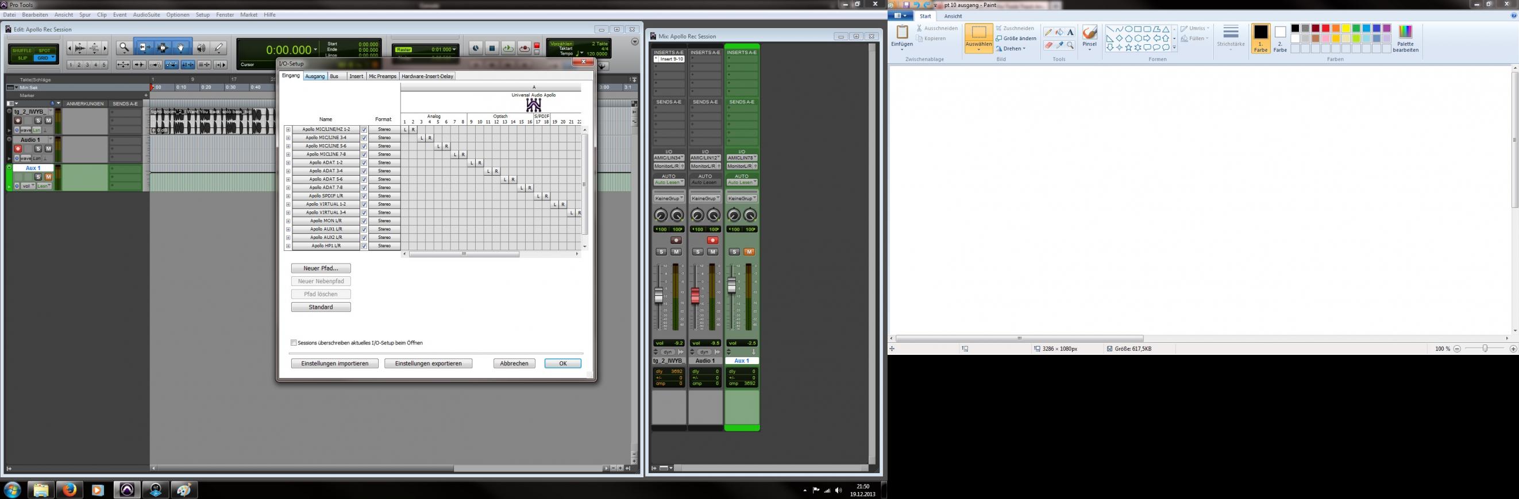This screenshot has width=1519, height=499.
Task: Click Einstellungen exportieren
Action: coord(428,364)
